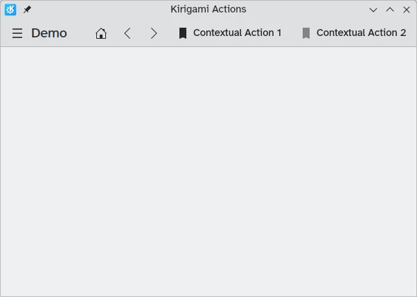Close the Kirigami Actions window
The width and height of the screenshot is (417, 297).
point(407,10)
